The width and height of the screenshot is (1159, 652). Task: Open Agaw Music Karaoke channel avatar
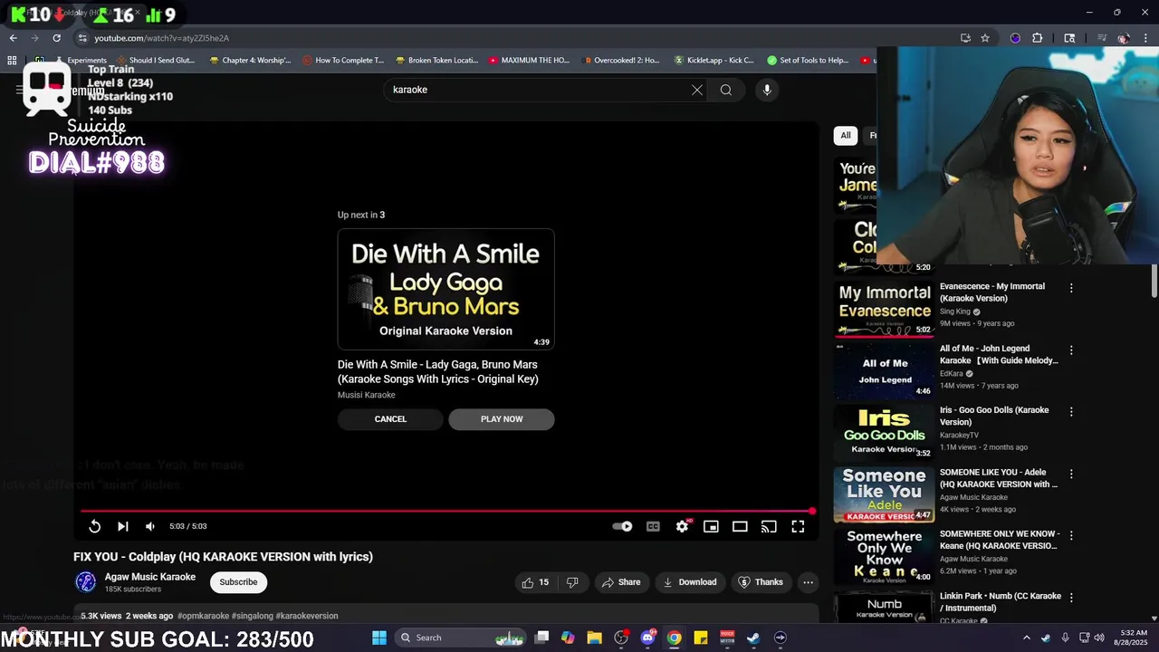(x=86, y=581)
